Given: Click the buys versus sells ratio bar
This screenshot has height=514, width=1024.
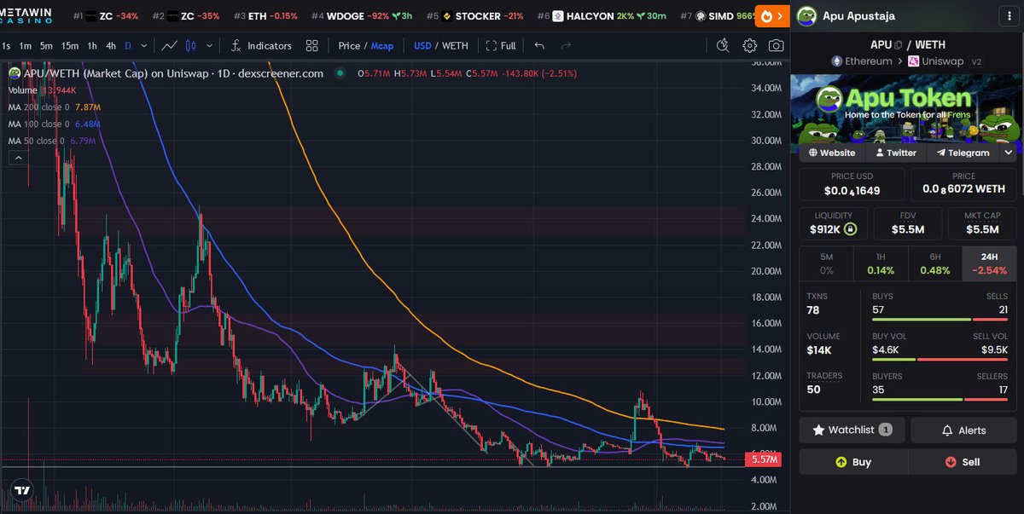Looking at the screenshot, I should [x=940, y=319].
